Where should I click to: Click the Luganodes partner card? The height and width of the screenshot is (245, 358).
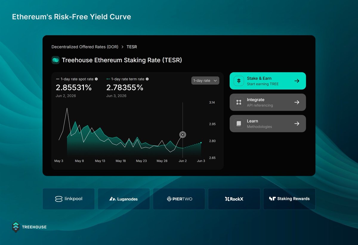[x=124, y=199]
